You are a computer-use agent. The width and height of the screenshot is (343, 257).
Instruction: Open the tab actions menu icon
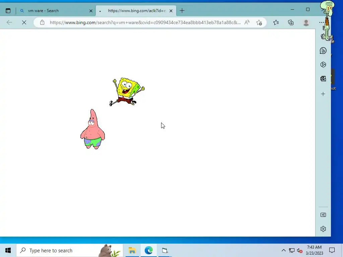tap(8, 11)
